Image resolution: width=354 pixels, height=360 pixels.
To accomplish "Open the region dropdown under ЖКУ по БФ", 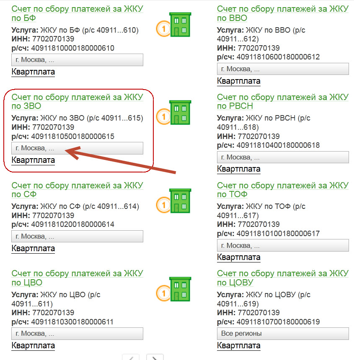I will (77, 60).
